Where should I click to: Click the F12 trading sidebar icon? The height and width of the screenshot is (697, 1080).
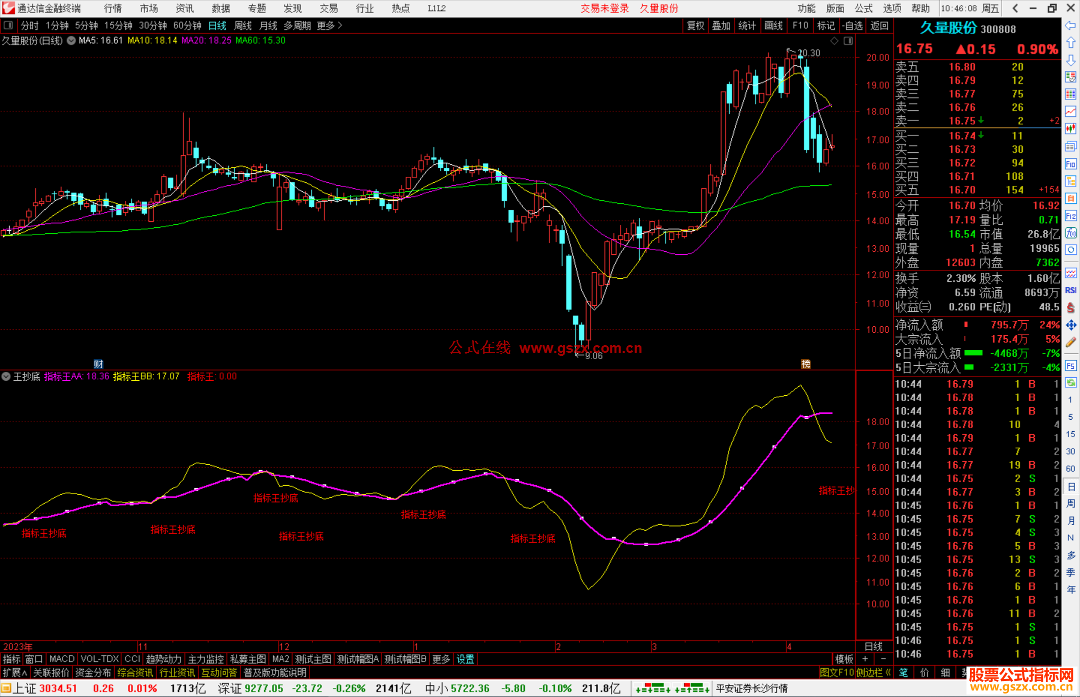pyautogui.click(x=1070, y=216)
